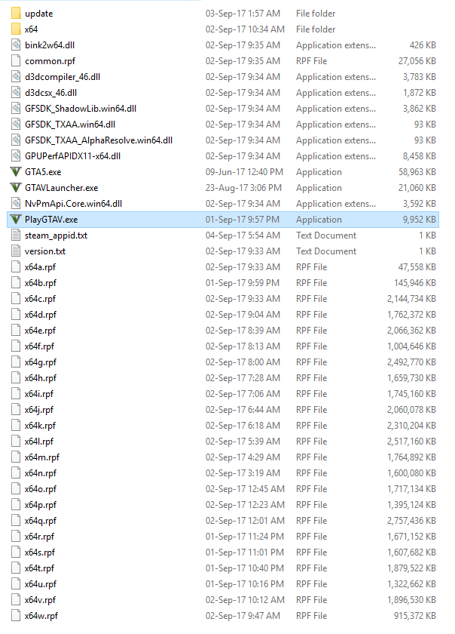Select file name x64i.rpf
455x634 pixels.
tap(39, 394)
